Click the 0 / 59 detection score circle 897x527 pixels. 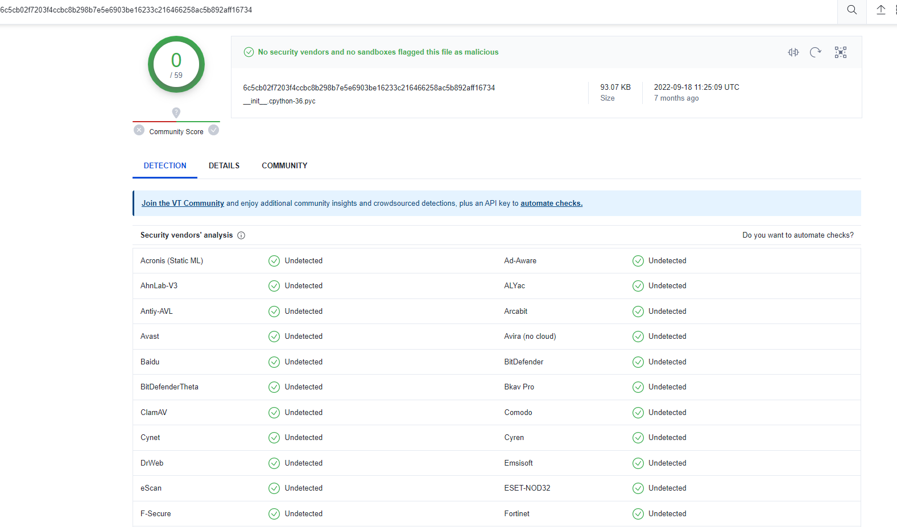coord(176,64)
